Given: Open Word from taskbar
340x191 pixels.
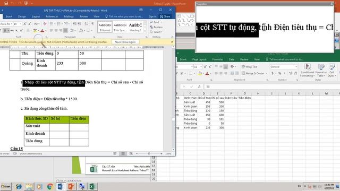Looking at the screenshot, I should point(61,186).
